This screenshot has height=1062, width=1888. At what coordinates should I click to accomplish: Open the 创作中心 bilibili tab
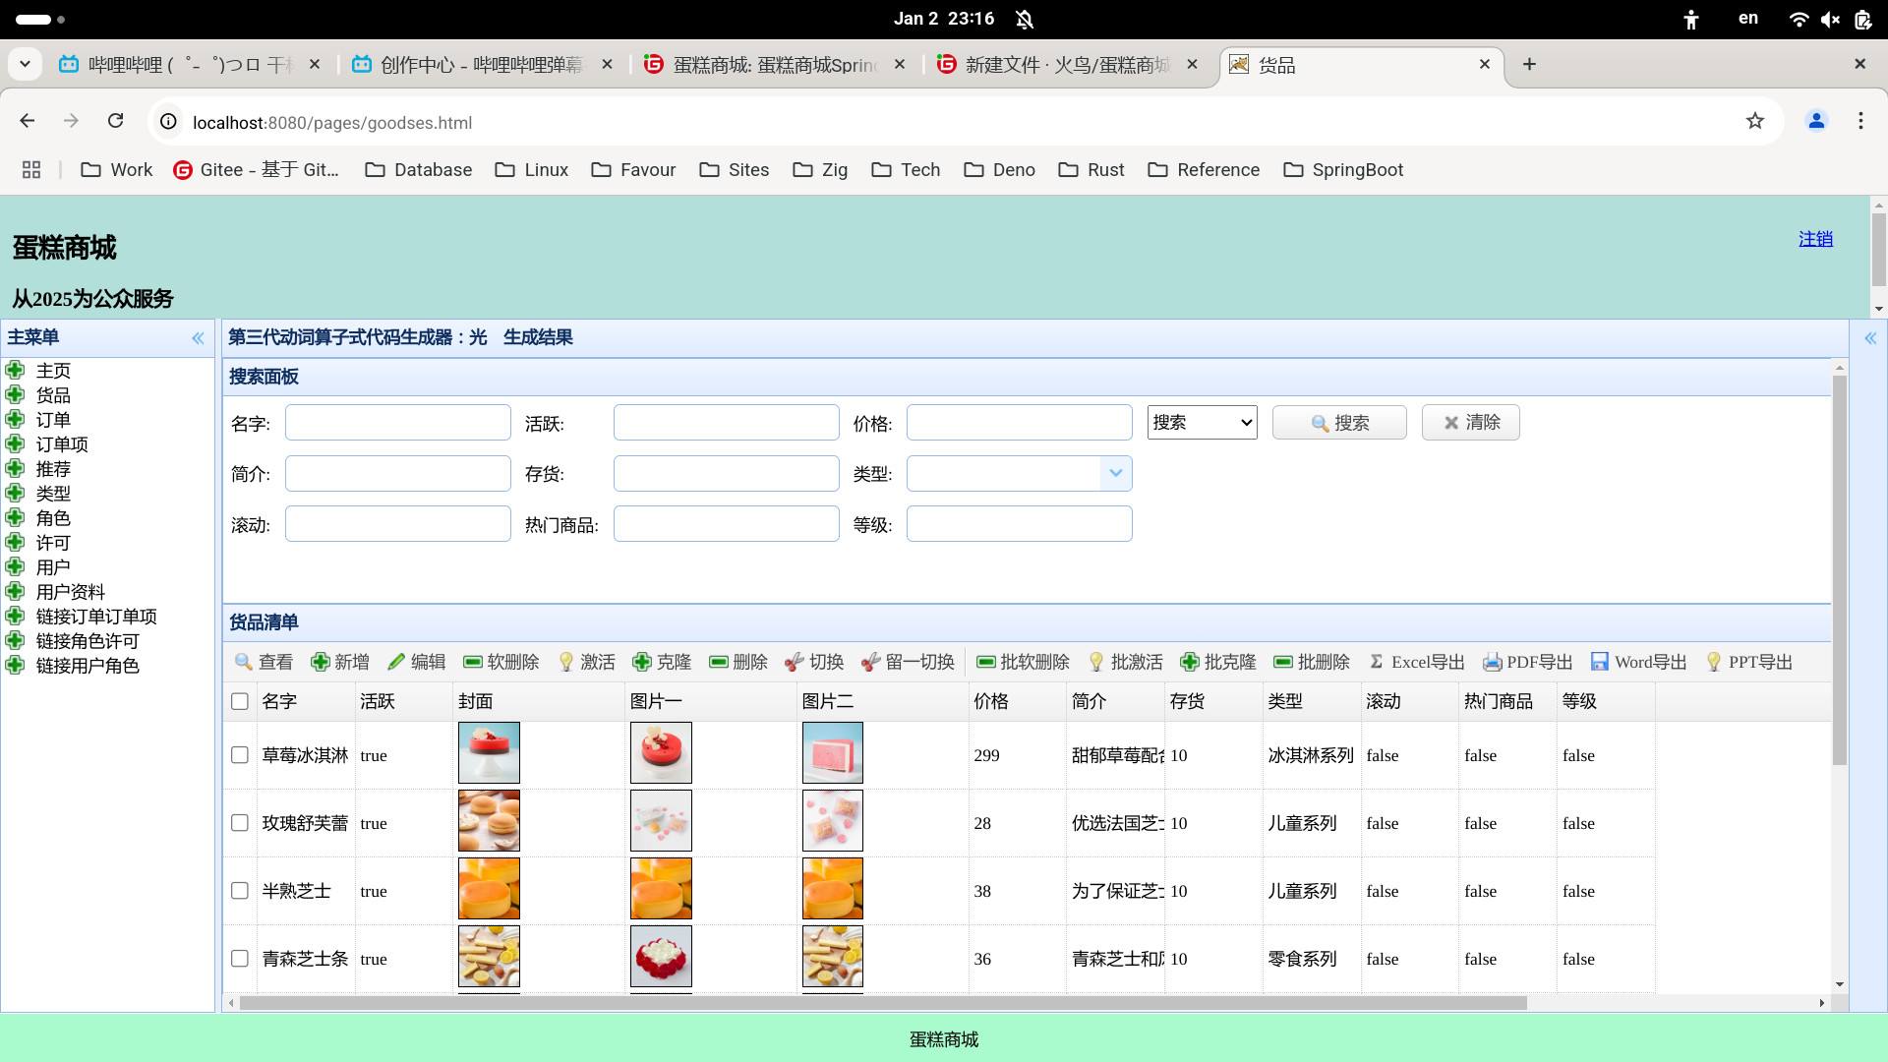pyautogui.click(x=472, y=64)
